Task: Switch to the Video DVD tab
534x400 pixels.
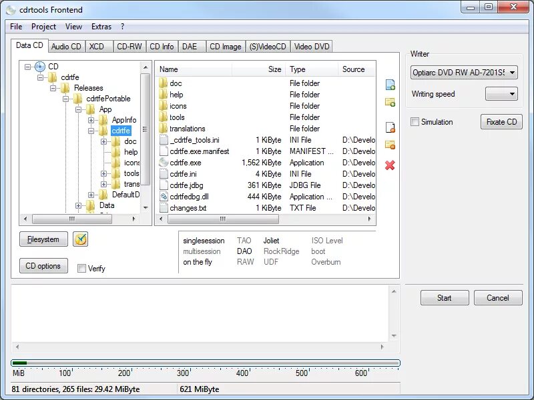Action: pos(312,47)
